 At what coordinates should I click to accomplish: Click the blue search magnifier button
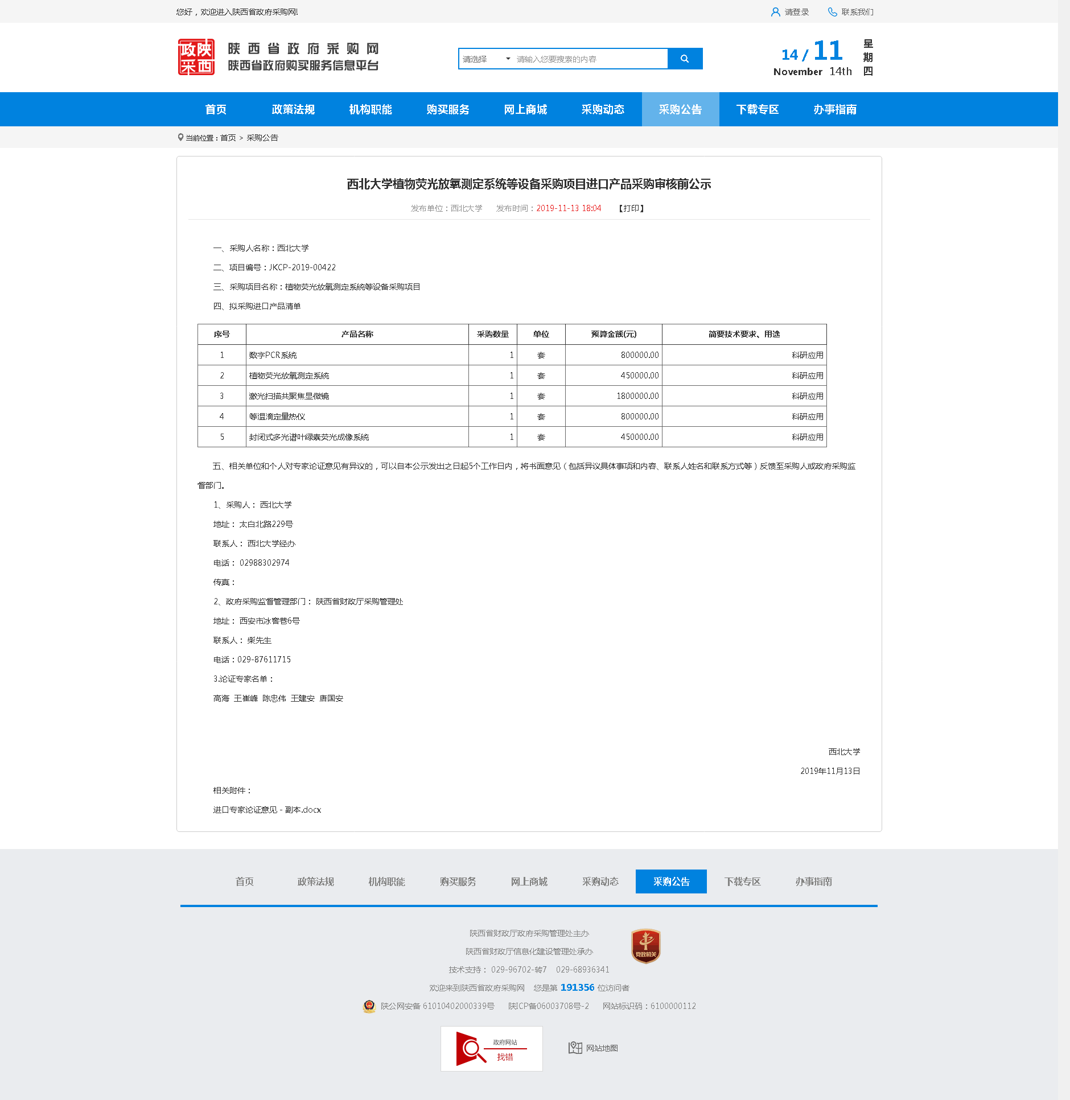click(x=685, y=59)
